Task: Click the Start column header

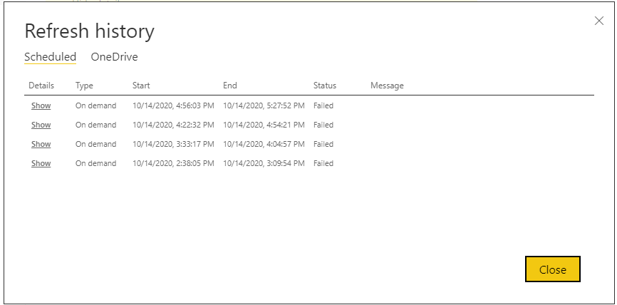Action: click(x=141, y=86)
